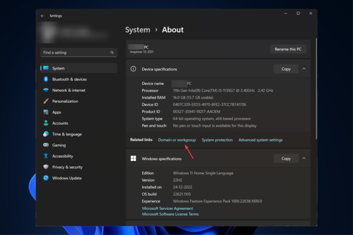
Task: Click the Product ID value 00327-35941-19217-AAOEM
Action: pos(196,111)
